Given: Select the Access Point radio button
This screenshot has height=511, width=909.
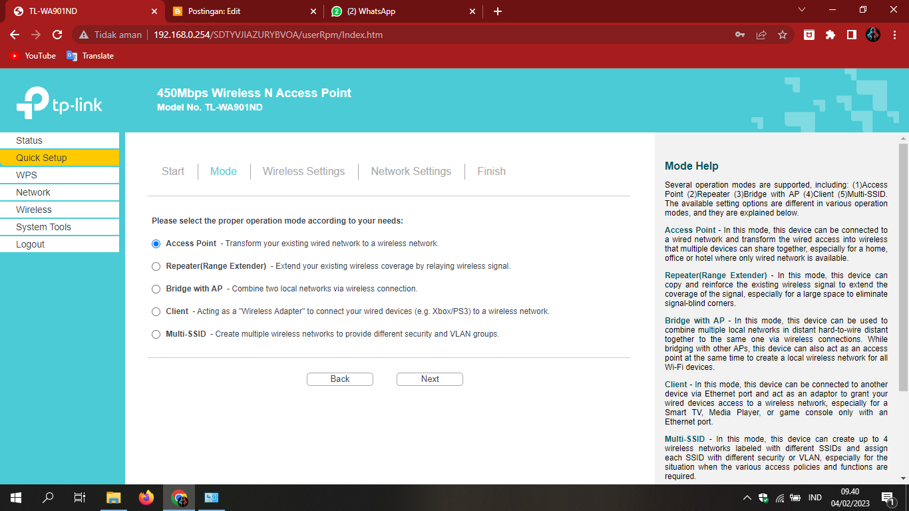Looking at the screenshot, I should [x=156, y=244].
